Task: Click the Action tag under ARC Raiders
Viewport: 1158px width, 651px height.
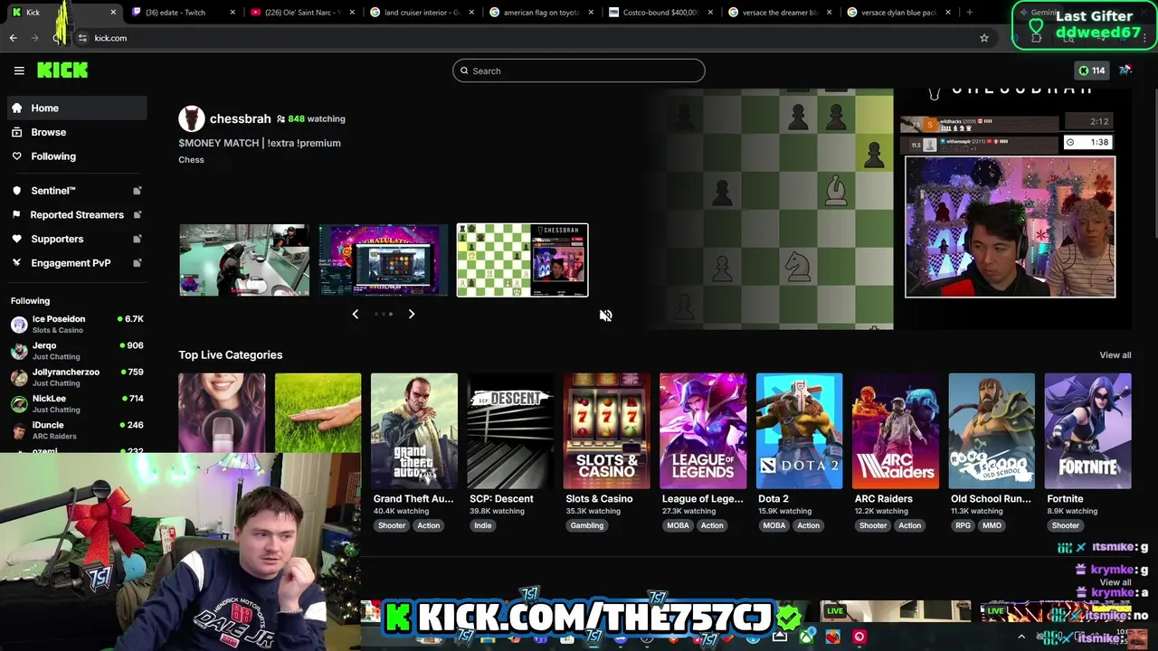Action: tap(910, 525)
